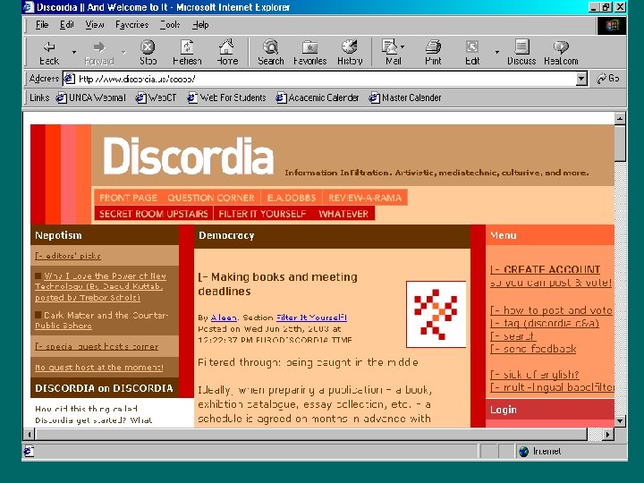The image size is (644, 483).
Task: Click the CREATE ACCOUNT link
Action: point(546,269)
